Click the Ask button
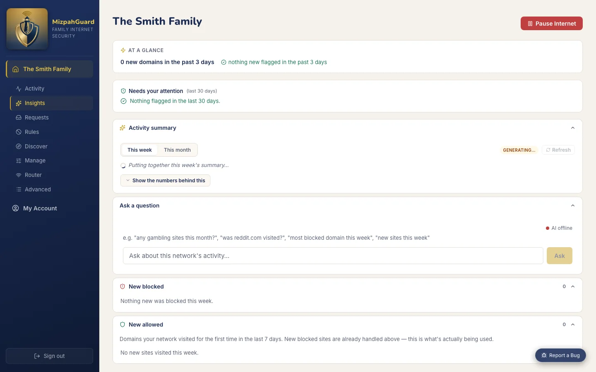 pos(560,256)
